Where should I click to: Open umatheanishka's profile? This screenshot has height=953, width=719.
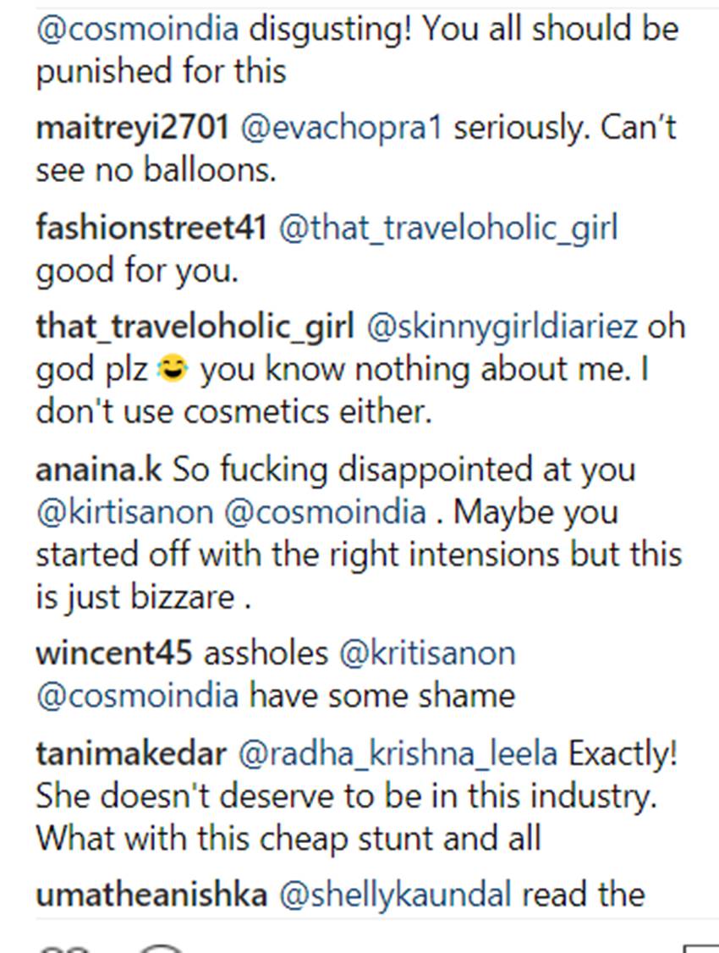point(151,895)
